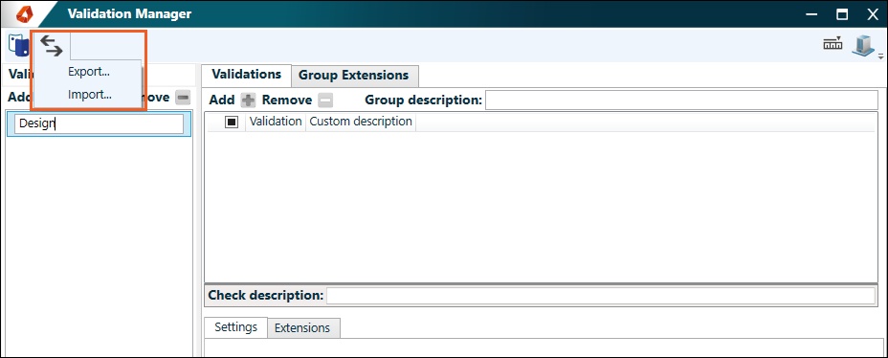888x358 pixels.
Task: Click the Group description input field
Action: tap(681, 100)
